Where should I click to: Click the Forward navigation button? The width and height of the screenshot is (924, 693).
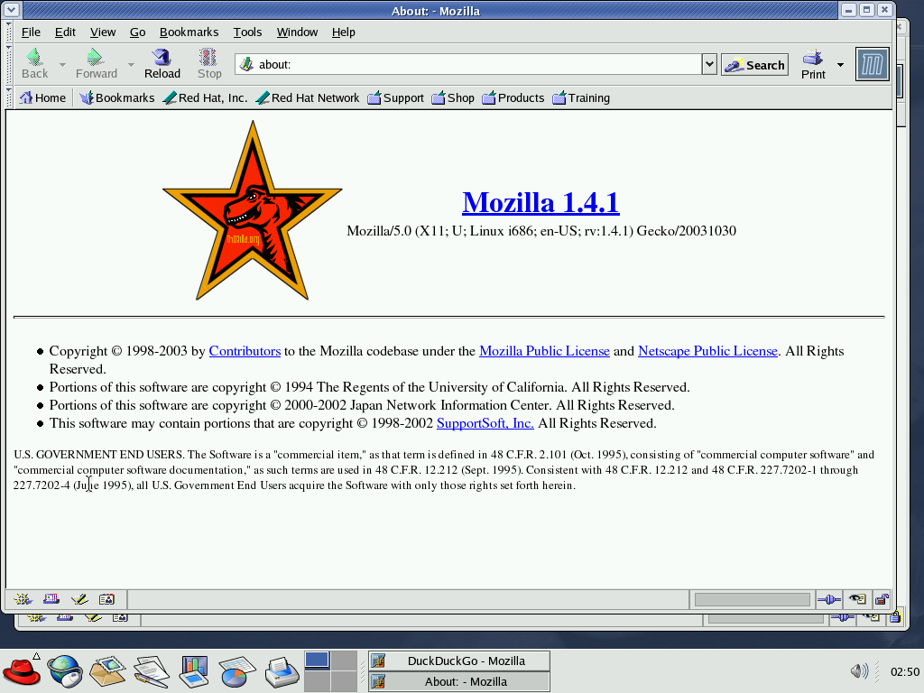[x=96, y=64]
